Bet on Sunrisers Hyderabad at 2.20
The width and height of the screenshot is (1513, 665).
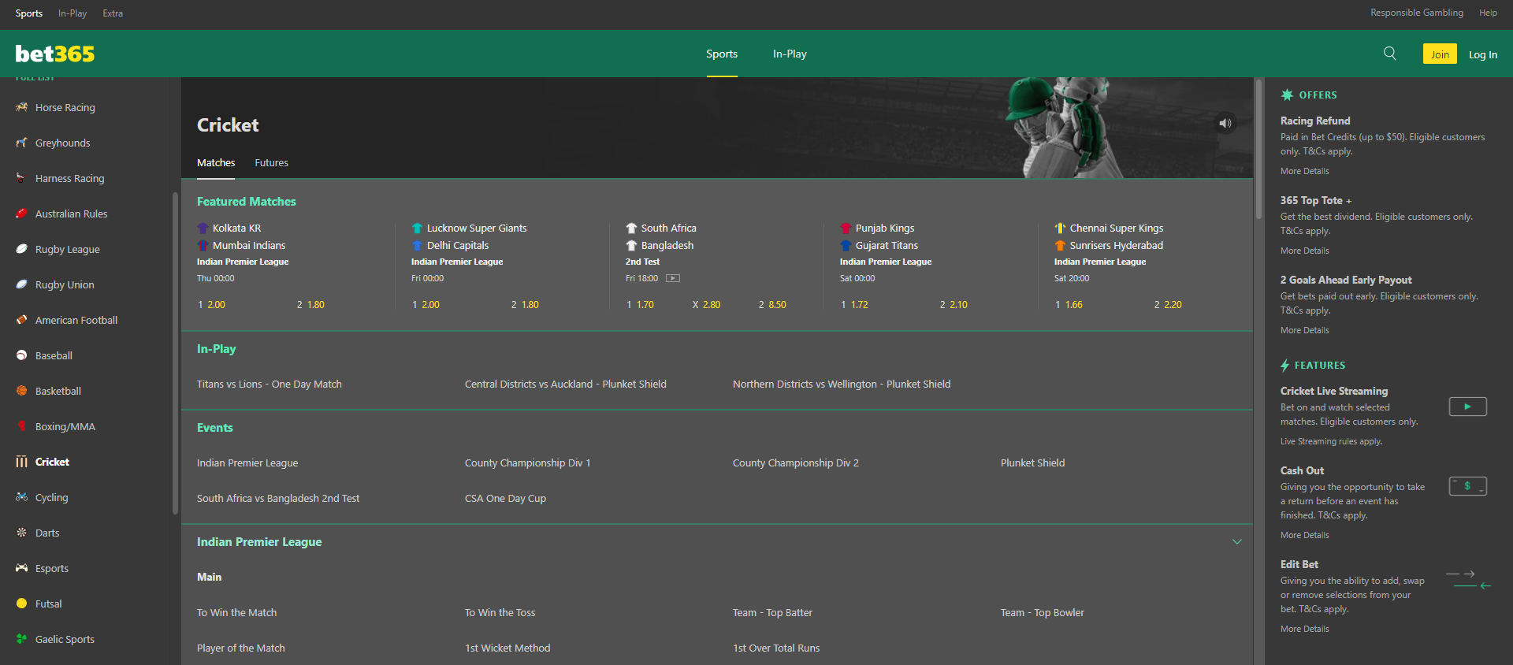(x=1168, y=304)
